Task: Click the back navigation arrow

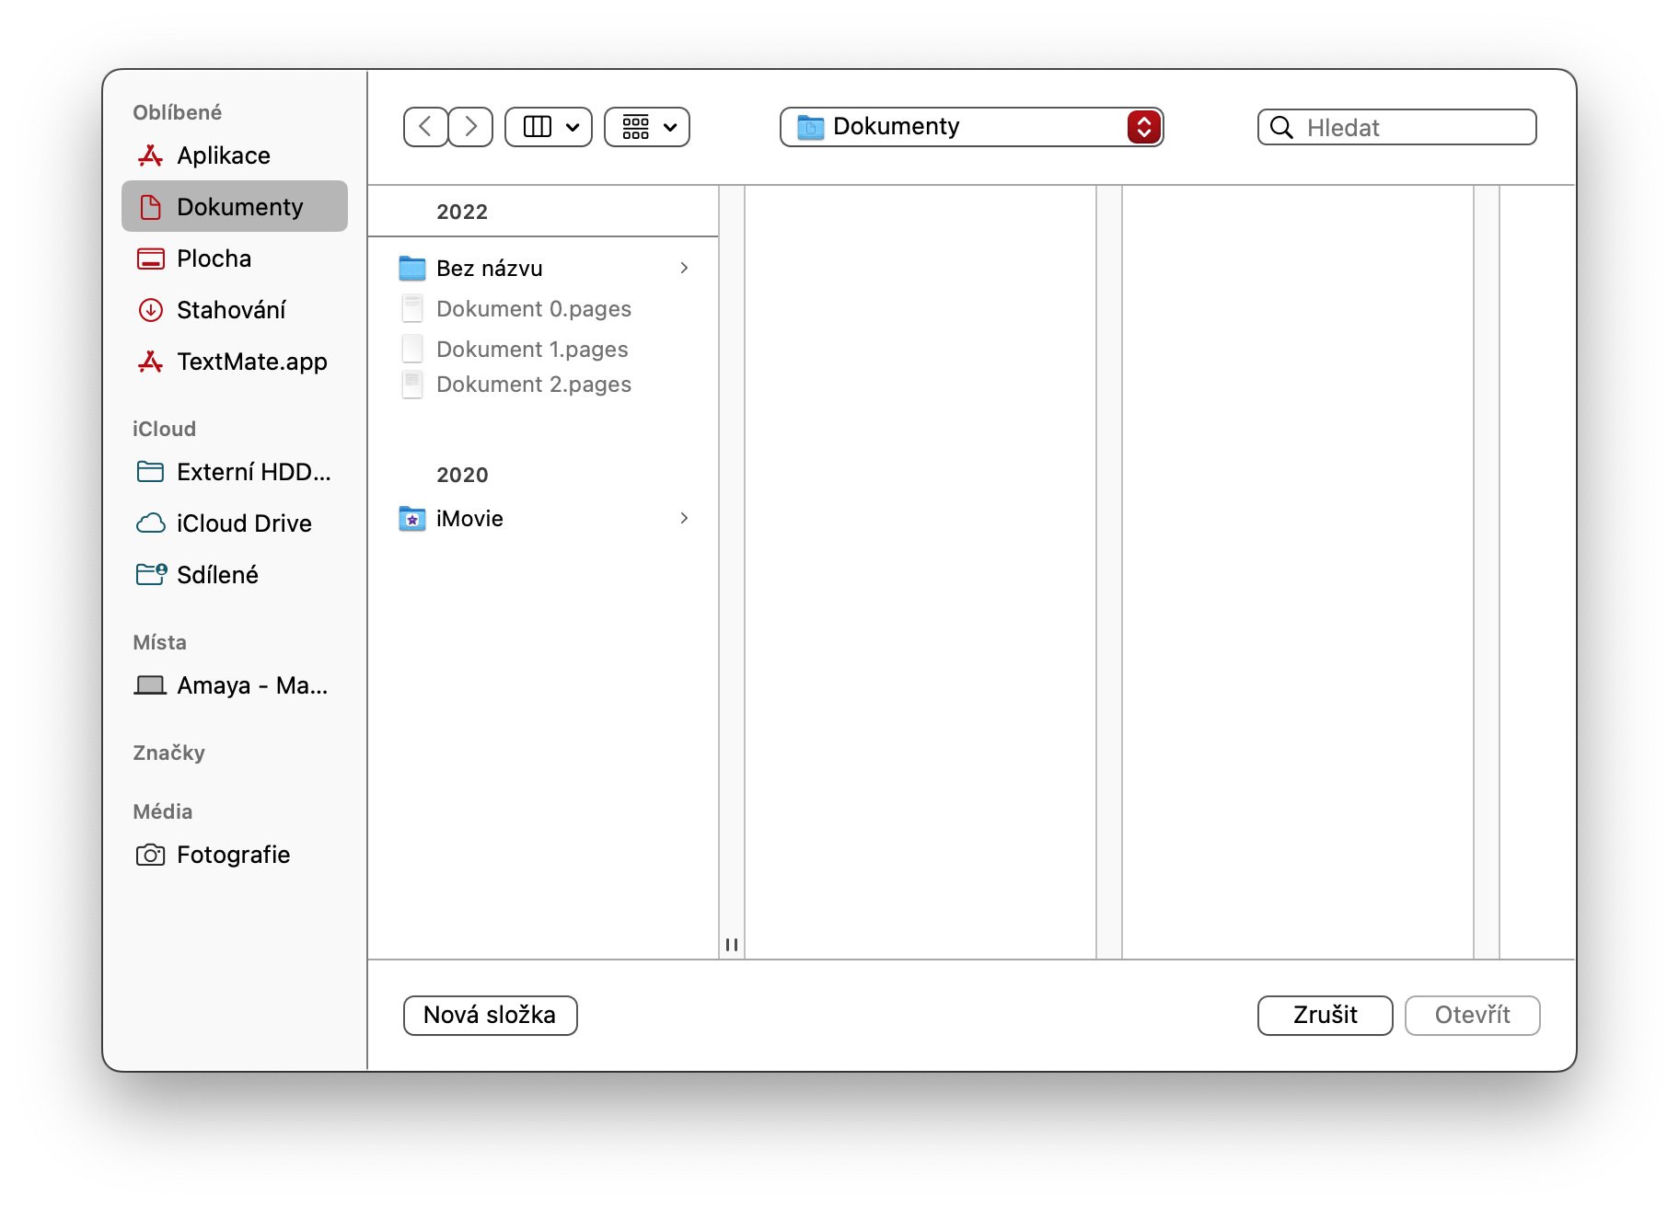Action: click(x=425, y=127)
